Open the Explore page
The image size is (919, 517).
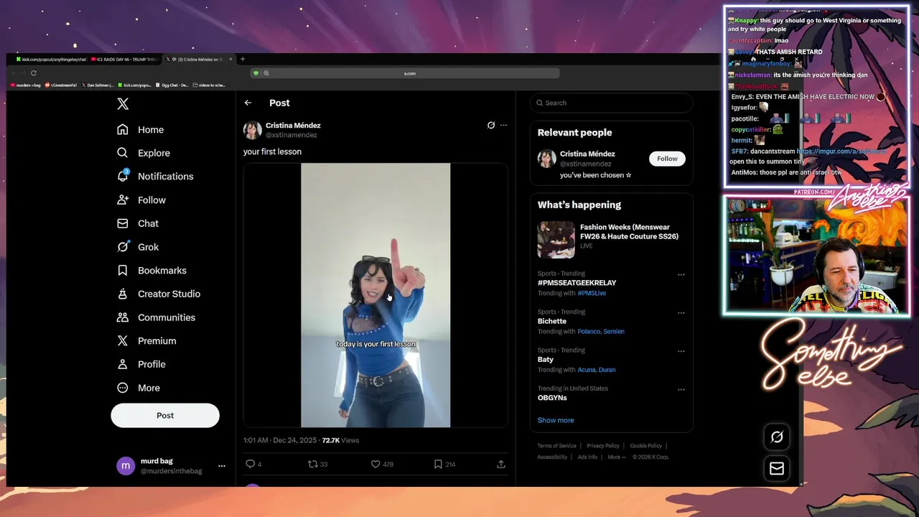pyautogui.click(x=144, y=153)
